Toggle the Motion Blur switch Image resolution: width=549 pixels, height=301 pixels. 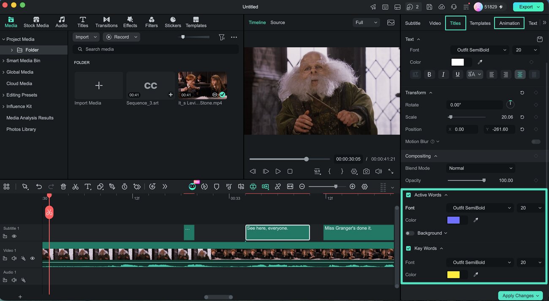(536, 142)
